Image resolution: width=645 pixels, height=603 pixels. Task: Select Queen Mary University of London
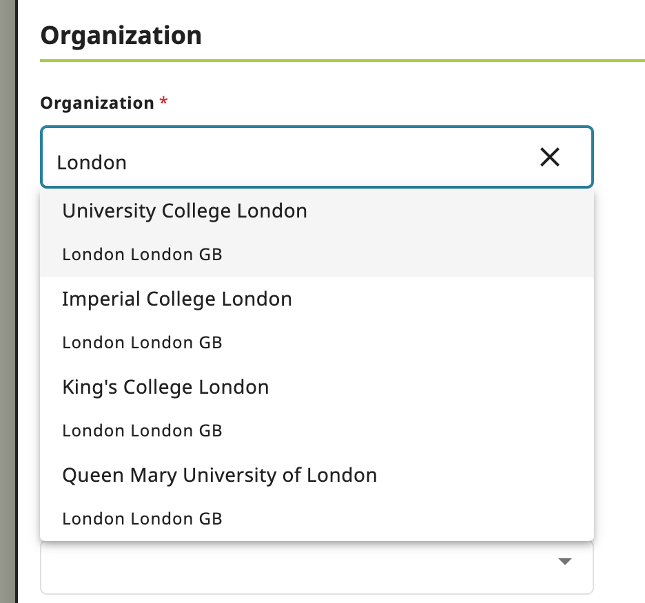pos(219,475)
